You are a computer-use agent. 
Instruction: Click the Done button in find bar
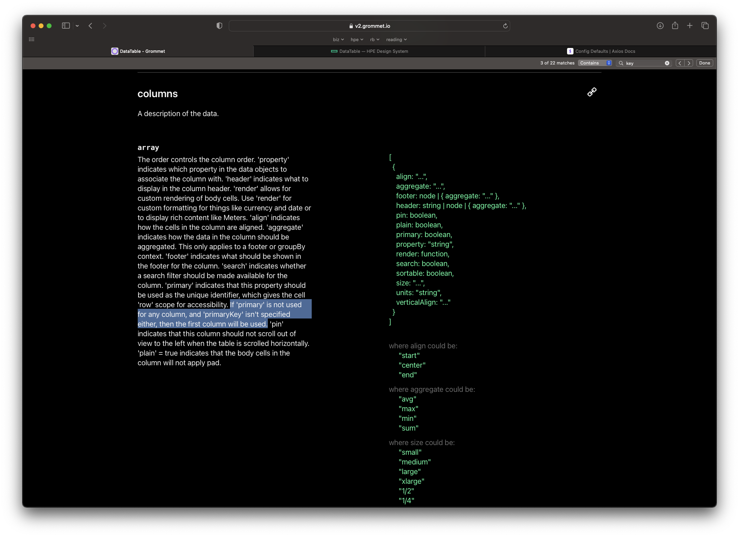[705, 63]
